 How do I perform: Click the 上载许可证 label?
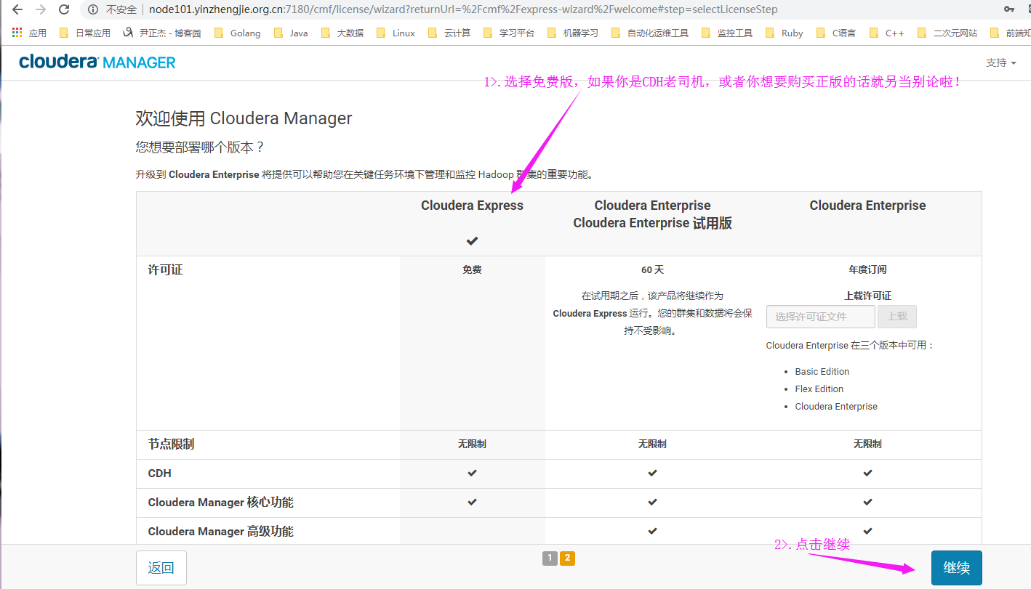click(x=867, y=296)
